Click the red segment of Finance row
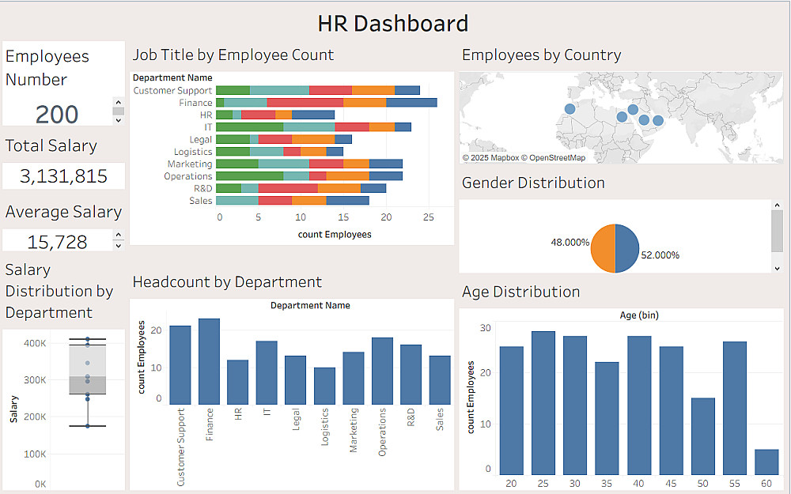Screen dimensions: 791x494 tap(305, 102)
